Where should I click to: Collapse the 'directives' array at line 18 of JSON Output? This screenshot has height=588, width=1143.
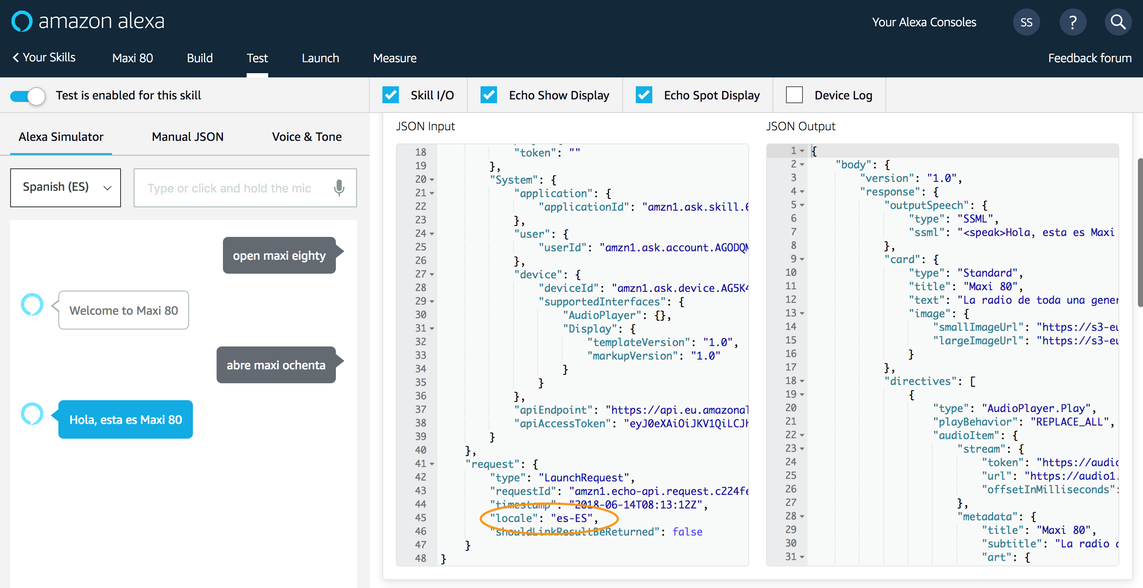pyautogui.click(x=802, y=381)
